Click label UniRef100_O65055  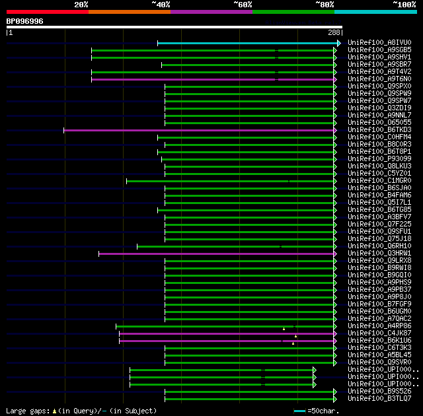pos(379,123)
